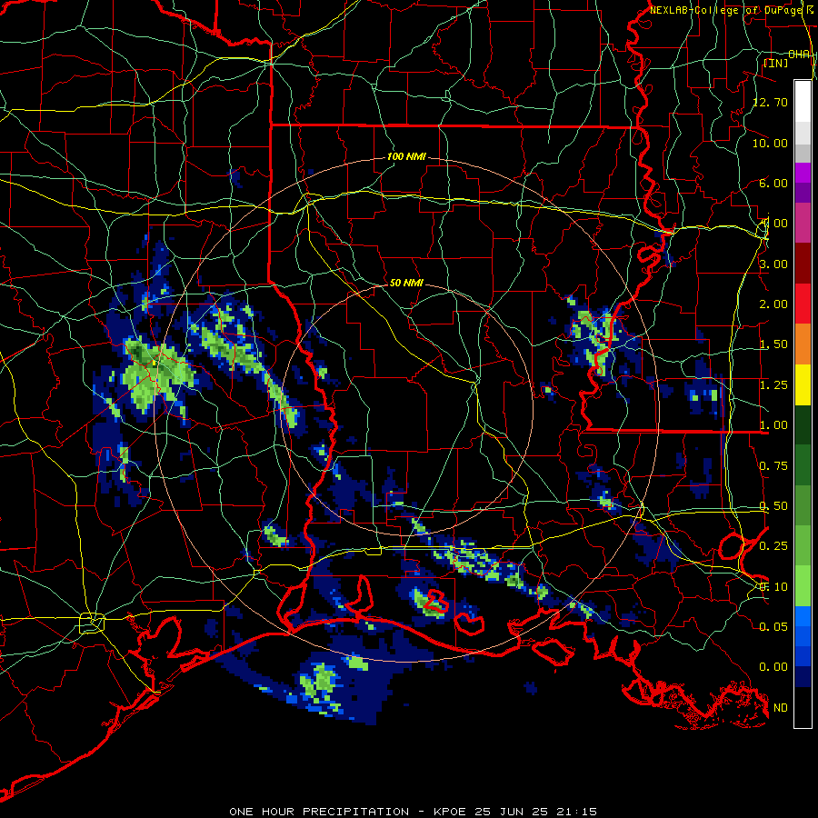Click the 12.70 legend value
818x818 pixels.
point(771,102)
